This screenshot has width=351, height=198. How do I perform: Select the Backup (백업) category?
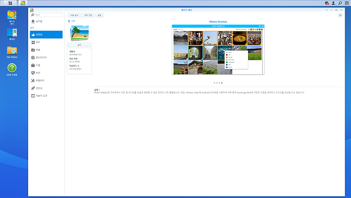[46, 50]
